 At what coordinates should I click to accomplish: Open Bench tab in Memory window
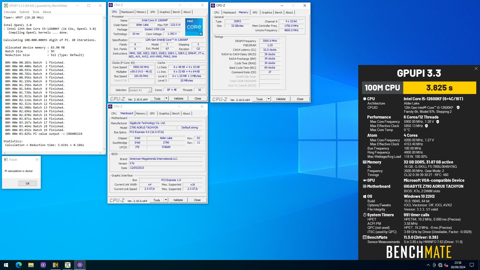[278, 12]
